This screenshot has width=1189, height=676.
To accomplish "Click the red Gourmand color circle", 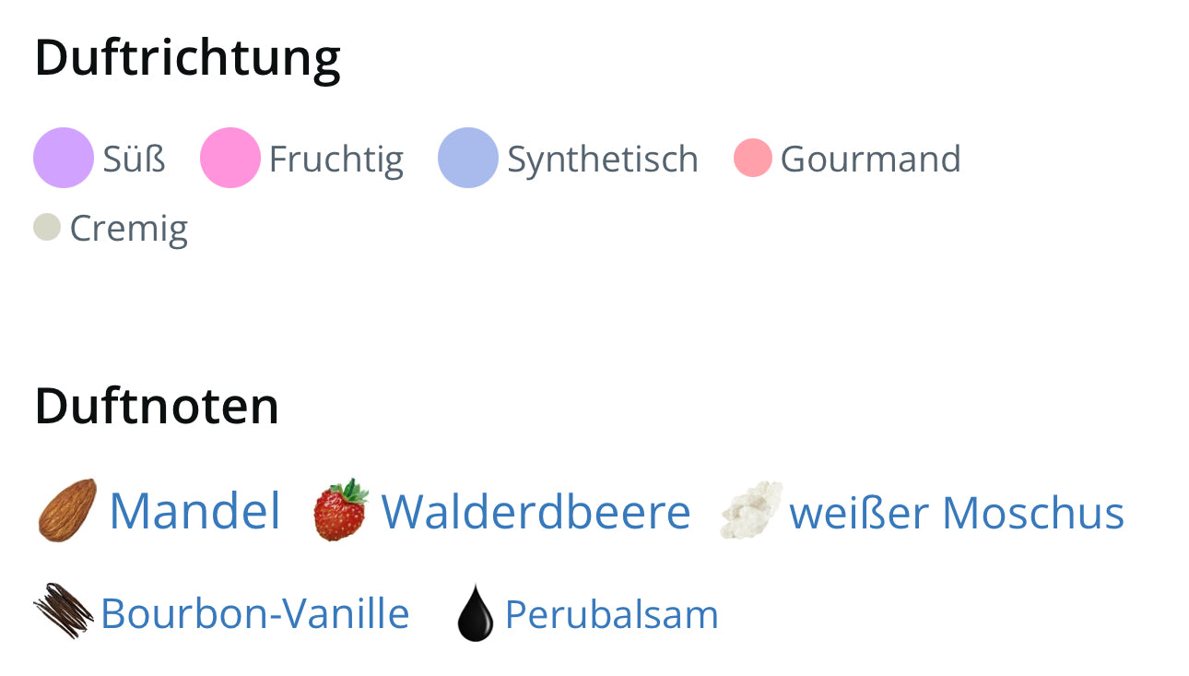I will tap(752, 158).
